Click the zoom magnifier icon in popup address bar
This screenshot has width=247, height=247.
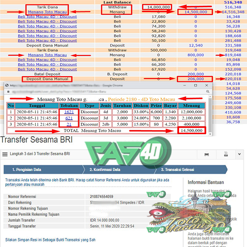(208, 91)
